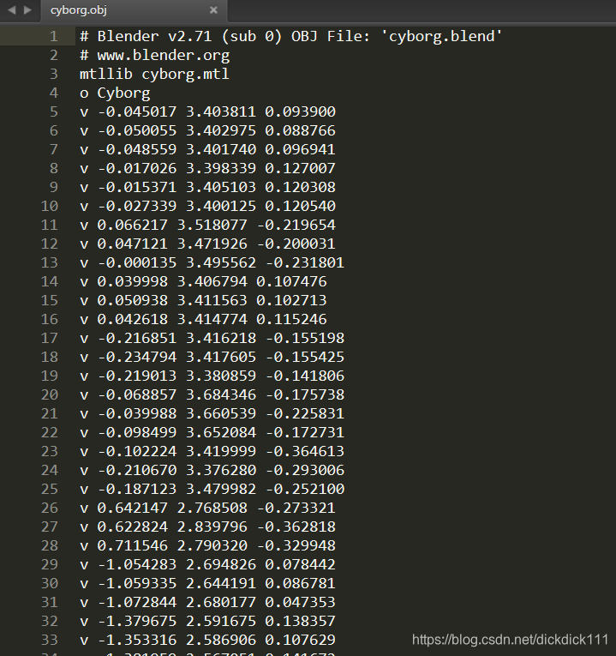The image size is (616, 656).
Task: Click vertex line 'v -0.000135 3.495562 -0.231801'
Action: pyautogui.click(x=212, y=262)
